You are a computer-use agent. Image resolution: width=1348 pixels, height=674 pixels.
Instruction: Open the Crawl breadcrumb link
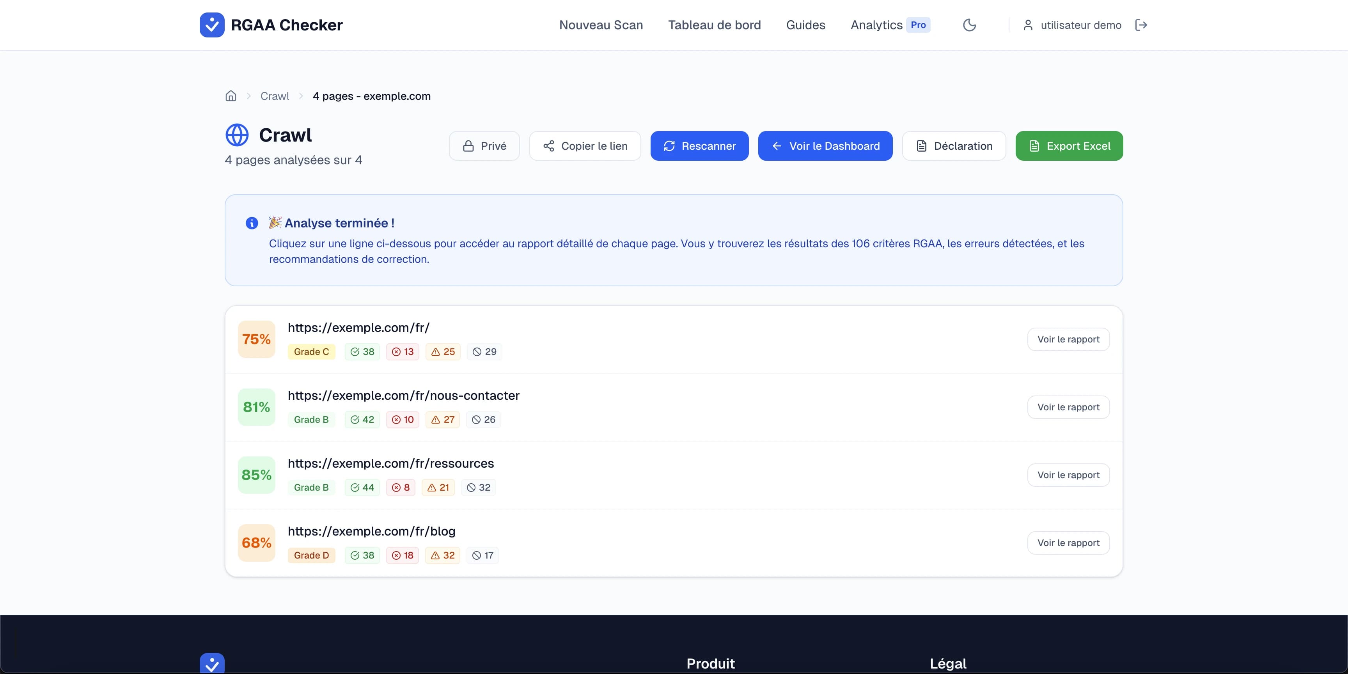275,96
